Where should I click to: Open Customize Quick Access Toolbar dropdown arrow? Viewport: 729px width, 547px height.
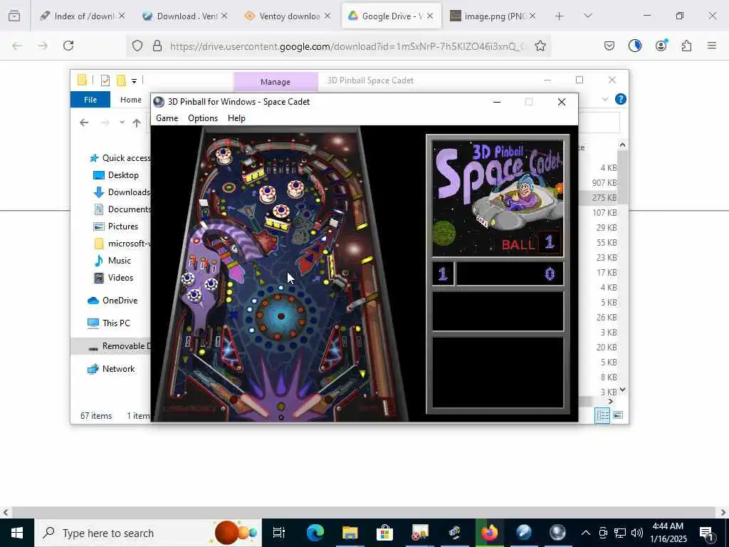pos(134,81)
